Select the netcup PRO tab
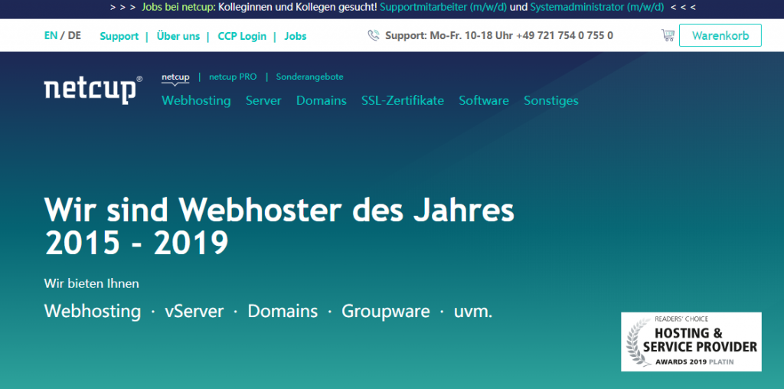This screenshot has width=784, height=389. (x=233, y=77)
